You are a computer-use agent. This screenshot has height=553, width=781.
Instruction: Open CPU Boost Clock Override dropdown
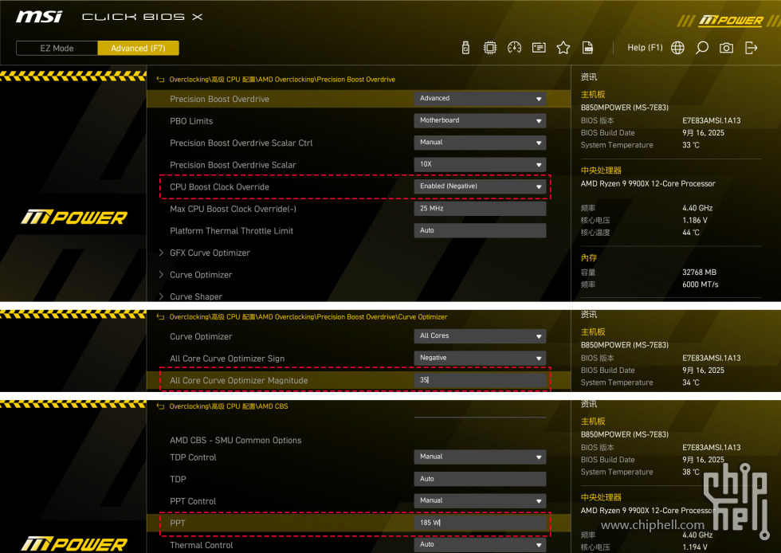point(480,186)
